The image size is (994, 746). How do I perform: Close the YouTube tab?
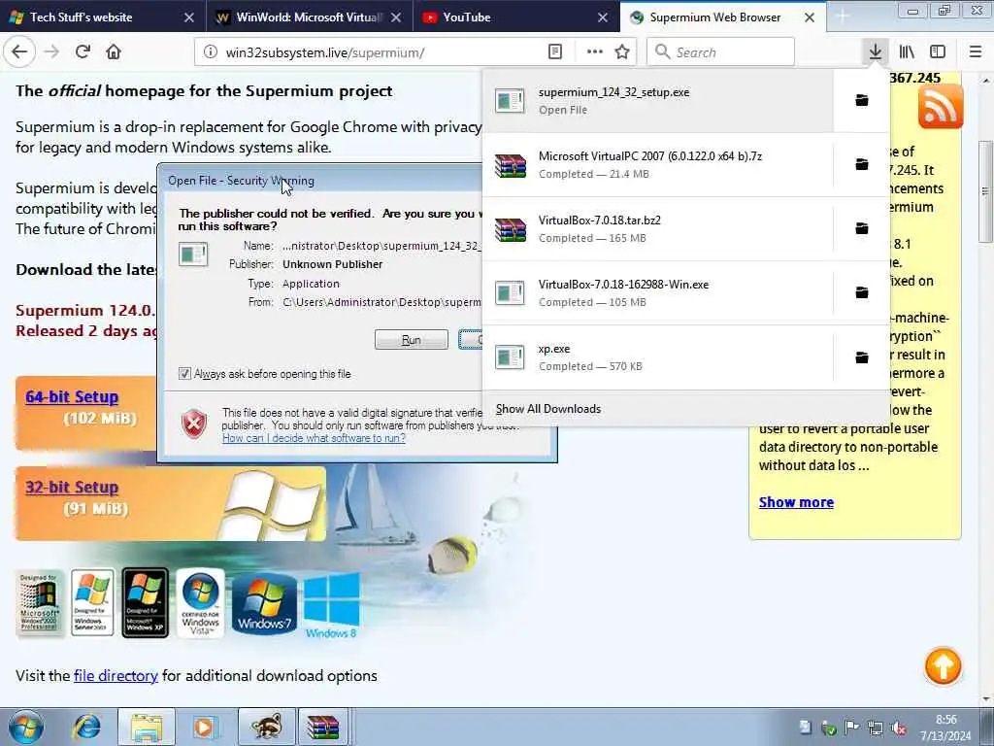click(602, 17)
